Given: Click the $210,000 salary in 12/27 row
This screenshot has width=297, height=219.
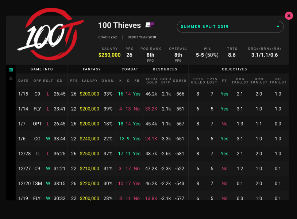Looking at the screenshot, I should click(x=89, y=169).
